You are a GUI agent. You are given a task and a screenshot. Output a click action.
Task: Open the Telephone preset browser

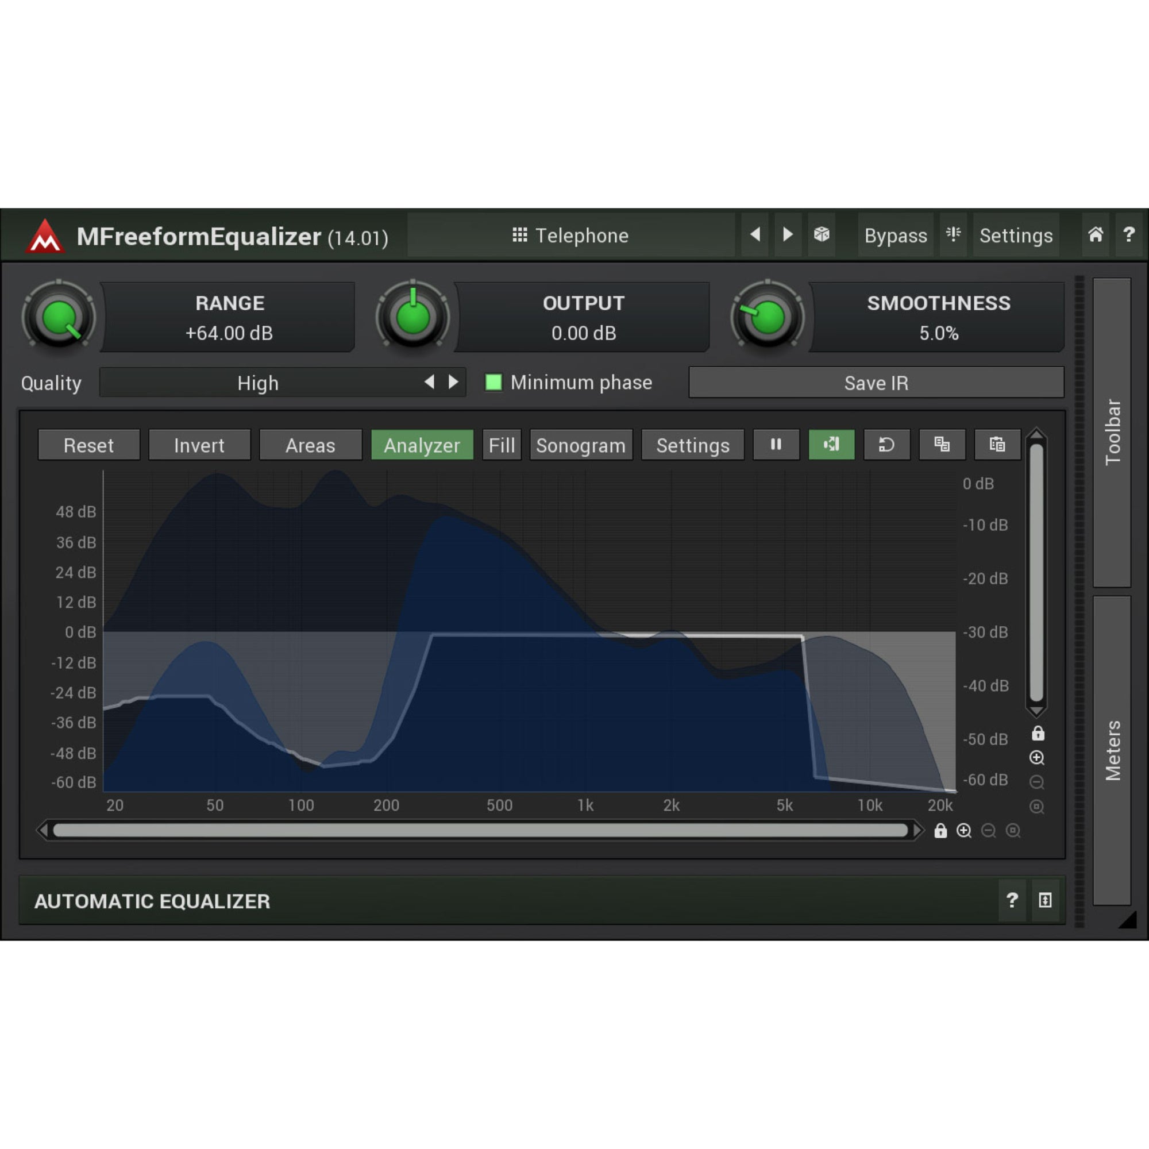571,236
